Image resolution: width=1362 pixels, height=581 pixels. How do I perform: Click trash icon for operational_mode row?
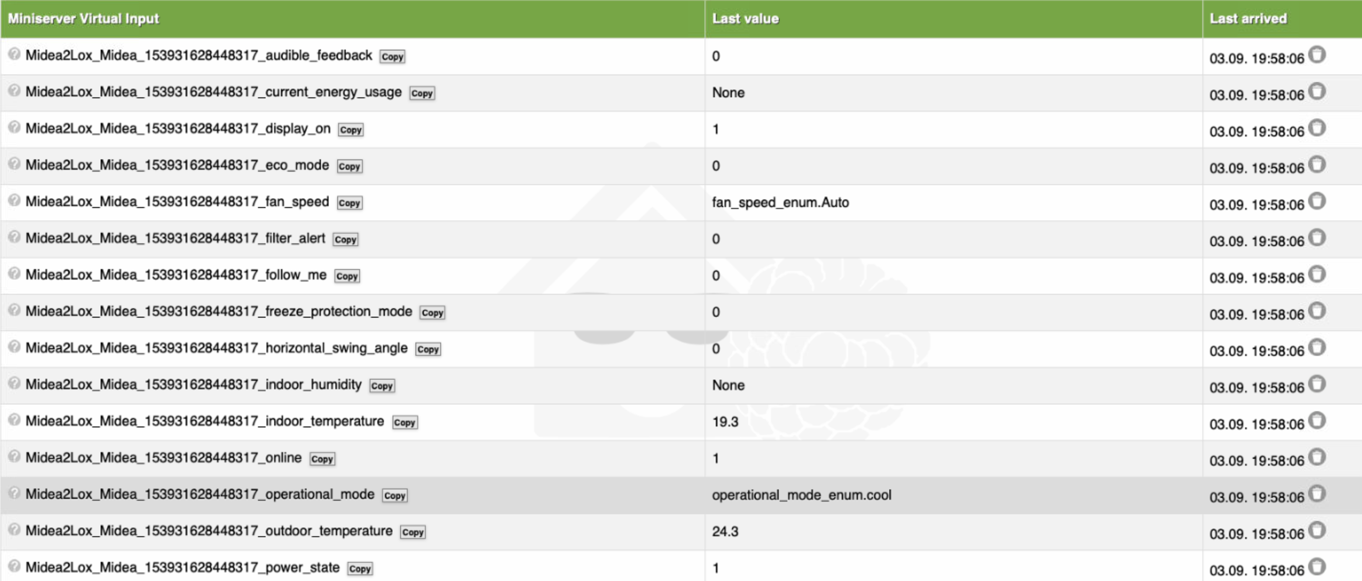pos(1317,494)
